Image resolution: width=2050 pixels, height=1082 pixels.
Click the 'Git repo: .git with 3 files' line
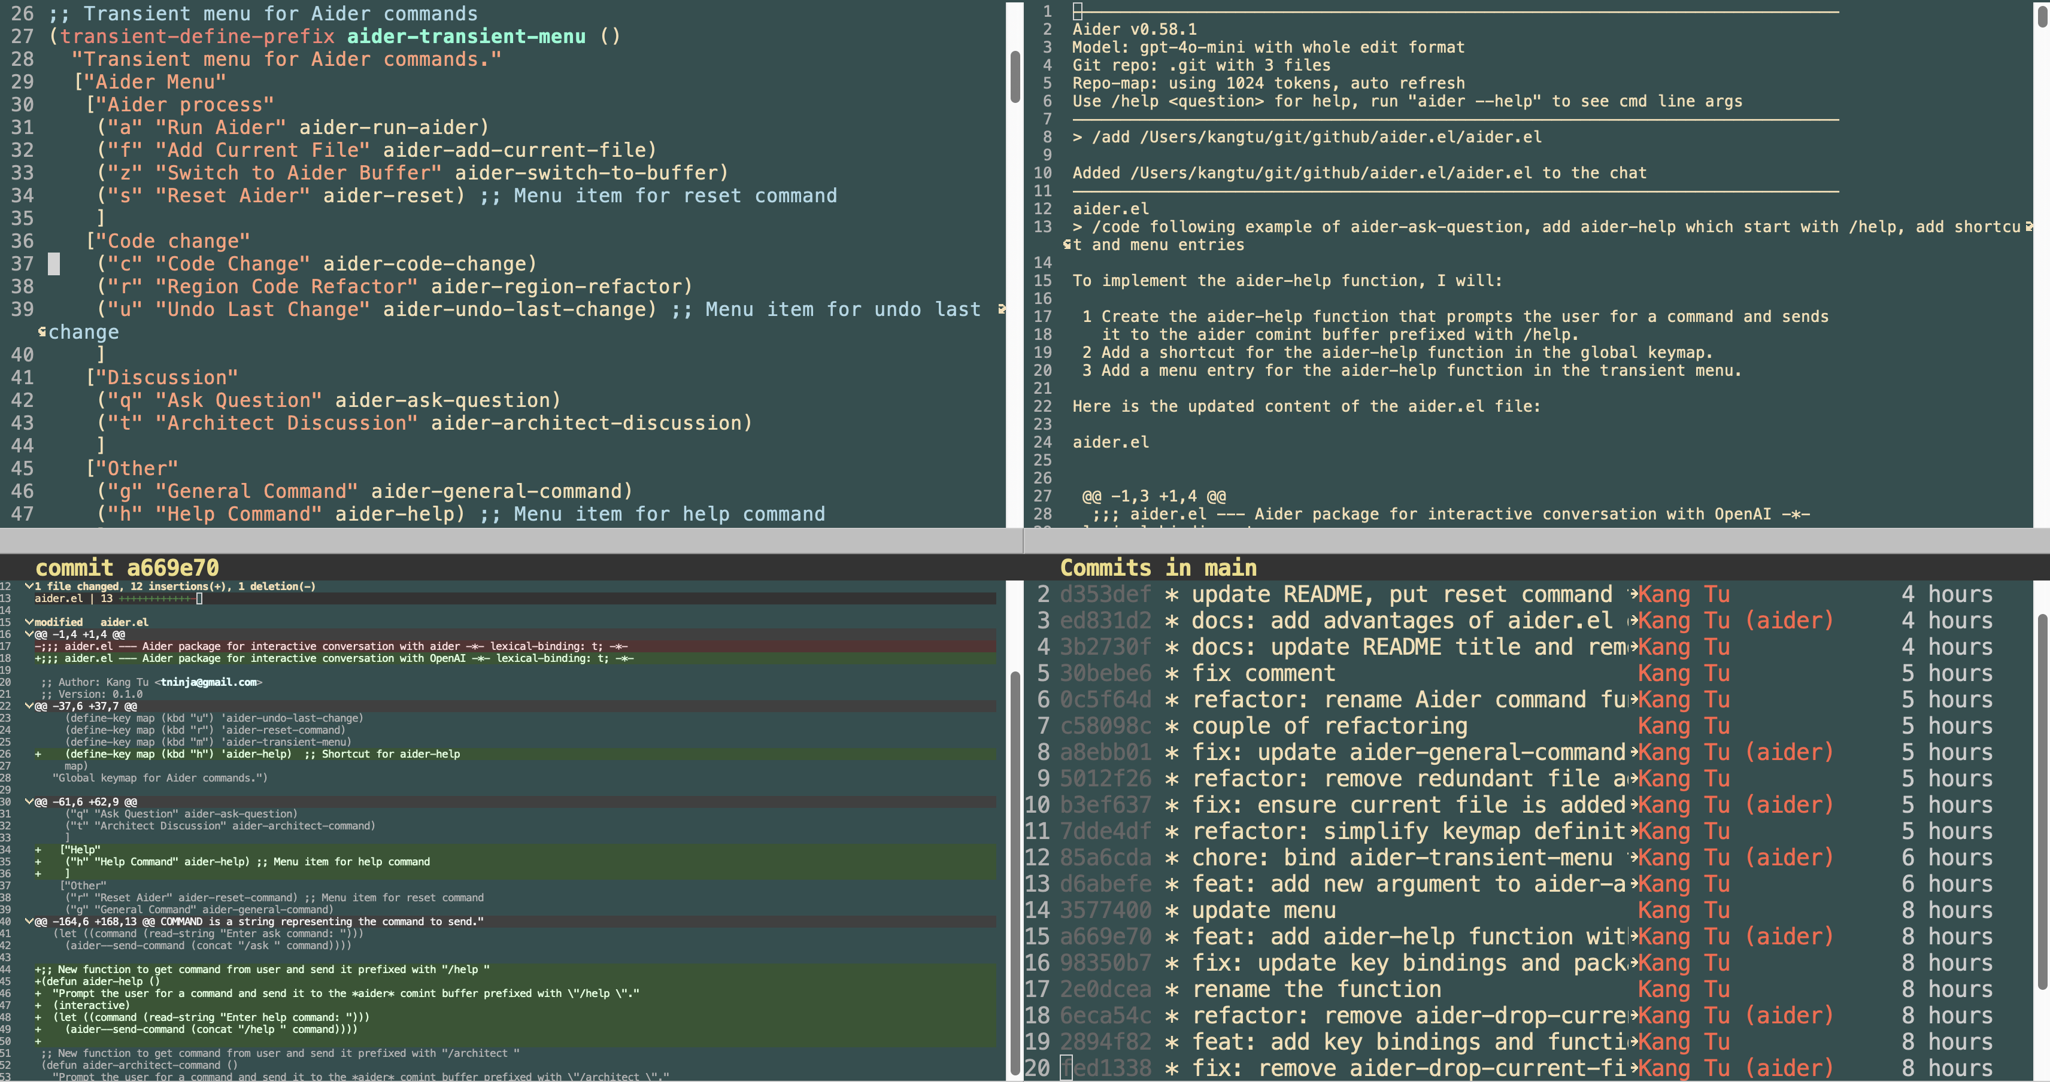1202,65
